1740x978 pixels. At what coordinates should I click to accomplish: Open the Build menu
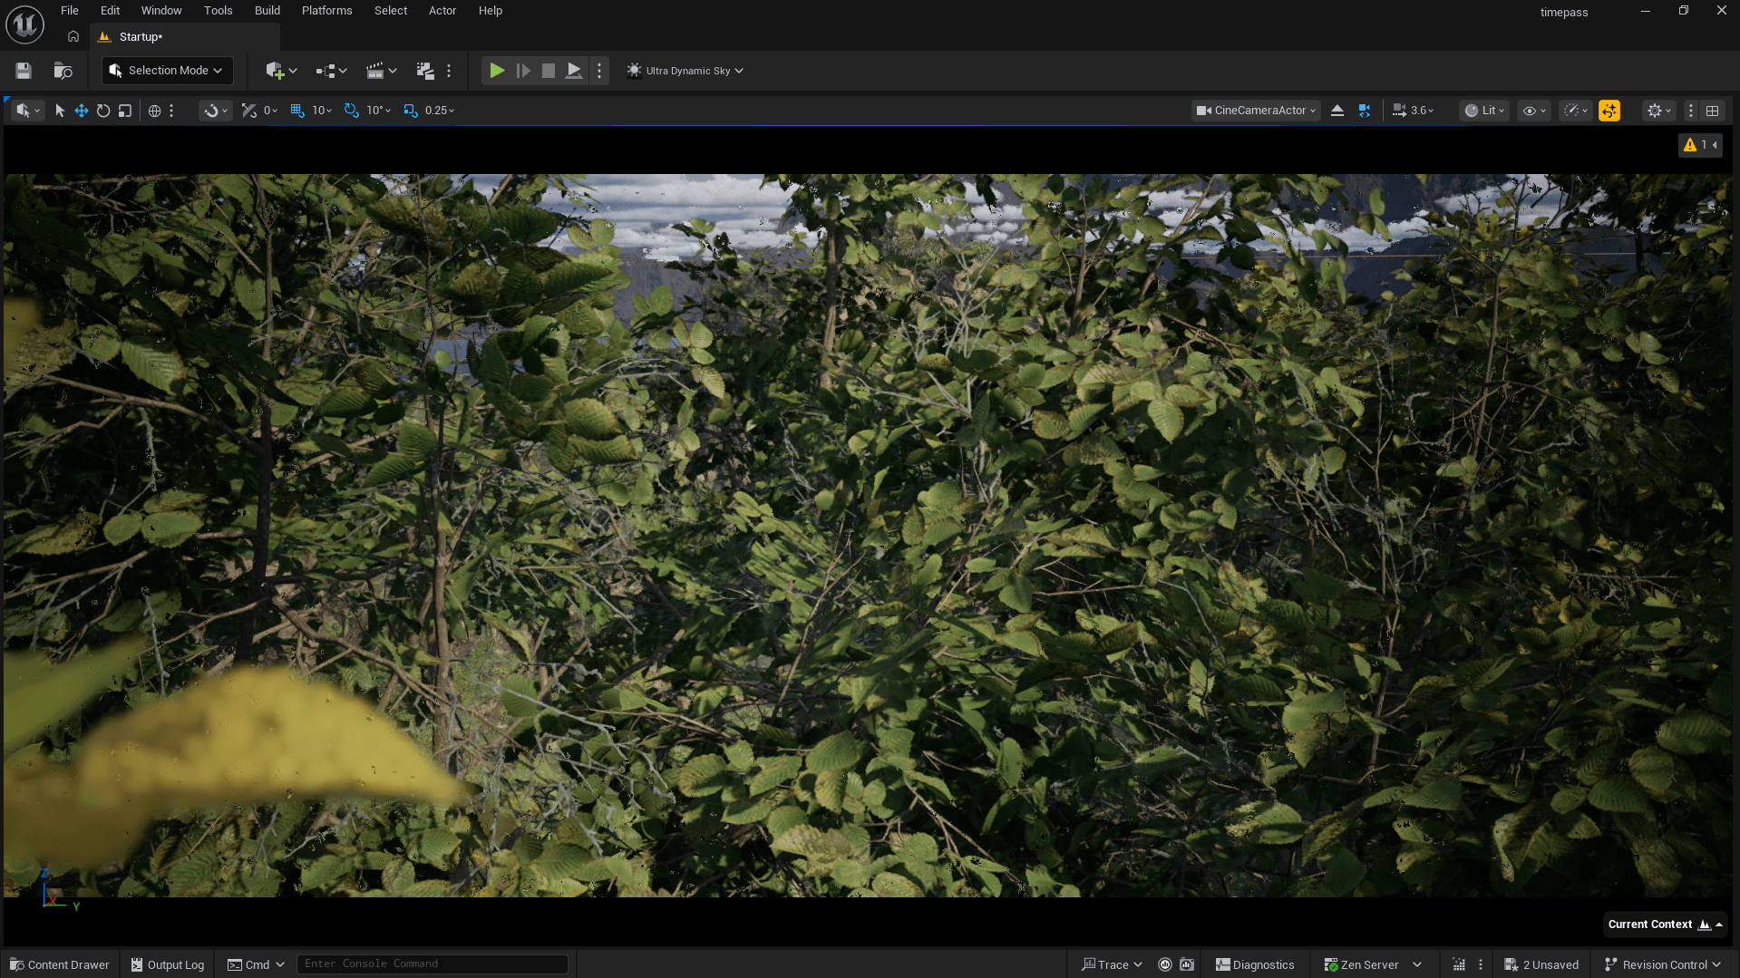tap(267, 11)
